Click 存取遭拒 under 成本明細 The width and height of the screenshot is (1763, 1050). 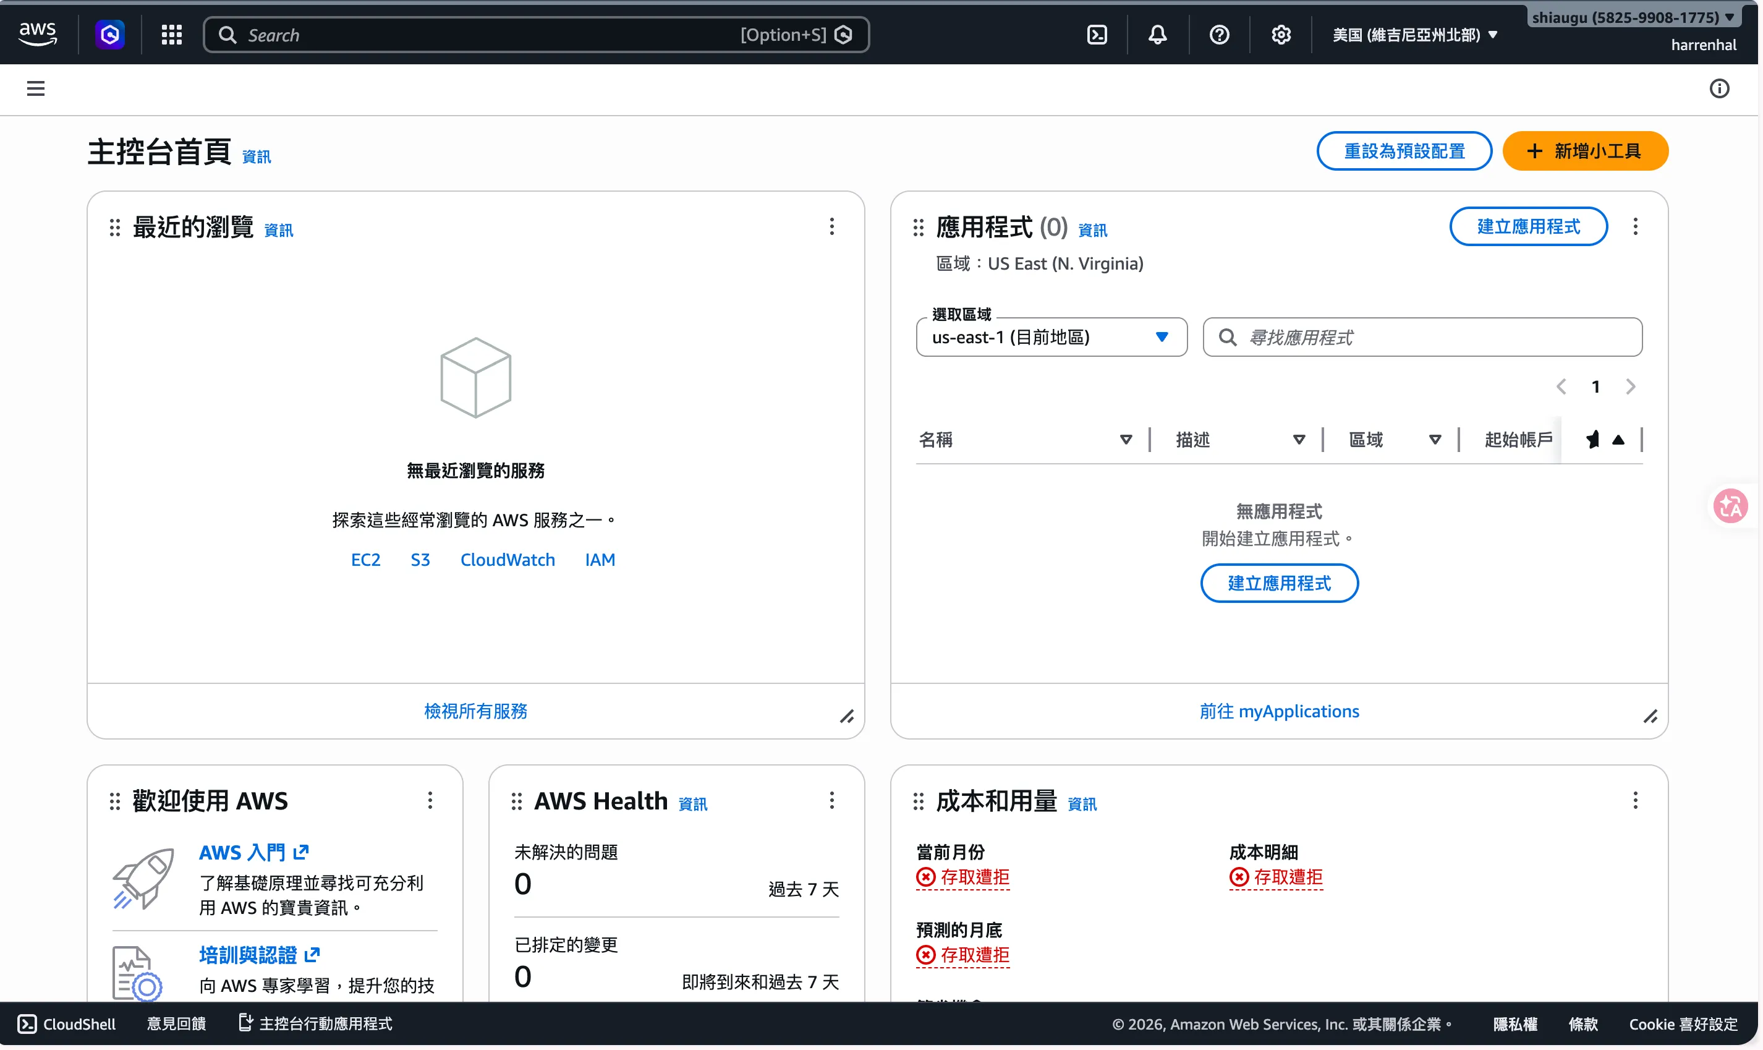click(1275, 877)
